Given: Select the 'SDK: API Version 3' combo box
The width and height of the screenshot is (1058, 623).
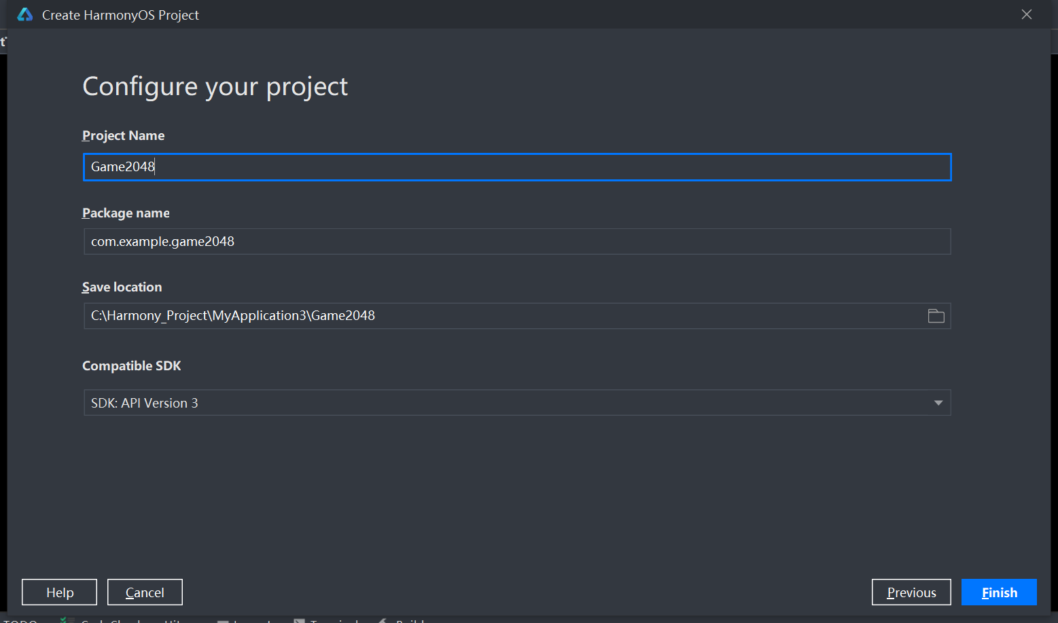Looking at the screenshot, I should point(517,403).
